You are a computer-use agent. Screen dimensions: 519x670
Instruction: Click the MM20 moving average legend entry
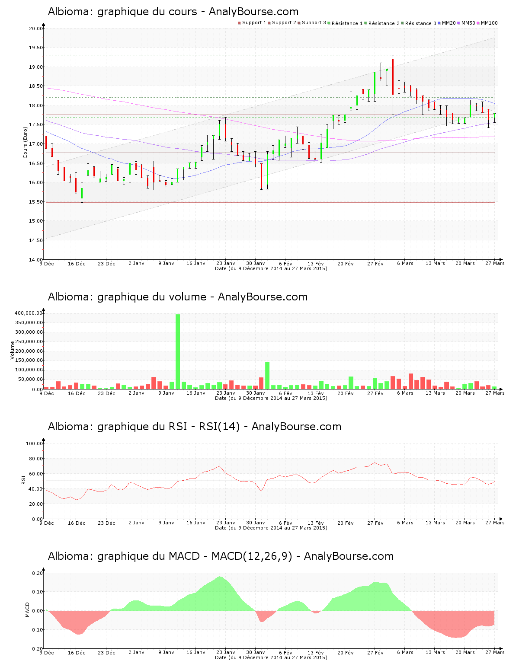447,23
